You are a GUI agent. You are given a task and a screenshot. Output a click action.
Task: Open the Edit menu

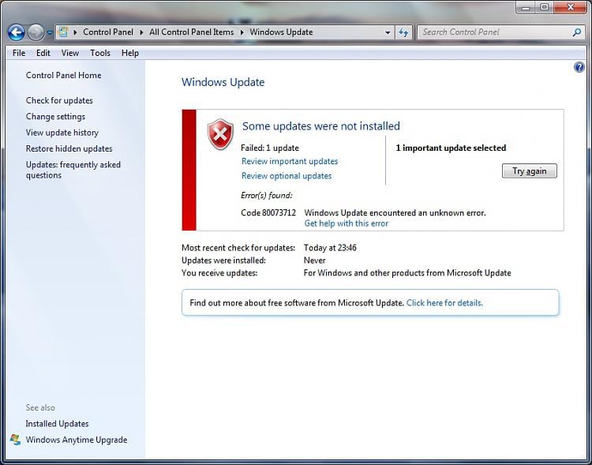pyautogui.click(x=43, y=53)
